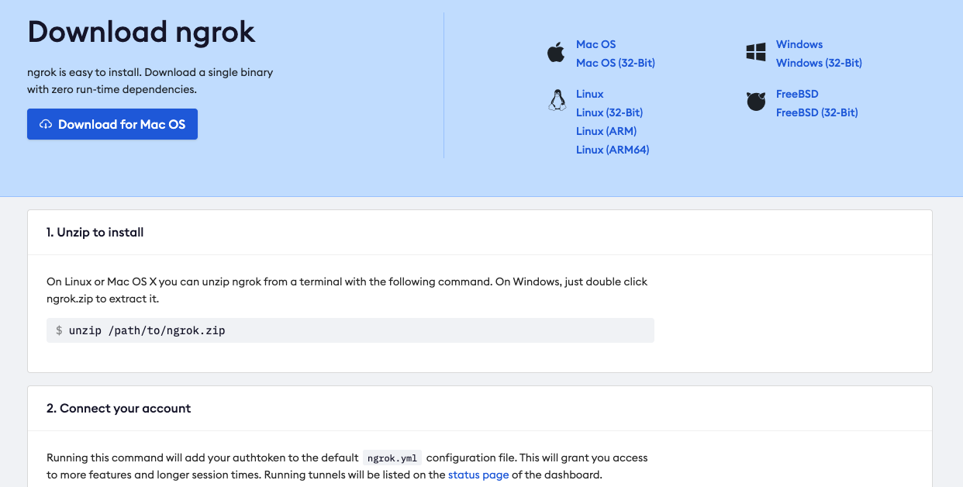Viewport: 963px width, 487px height.
Task: Click the unzip command code block
Action: (350, 330)
